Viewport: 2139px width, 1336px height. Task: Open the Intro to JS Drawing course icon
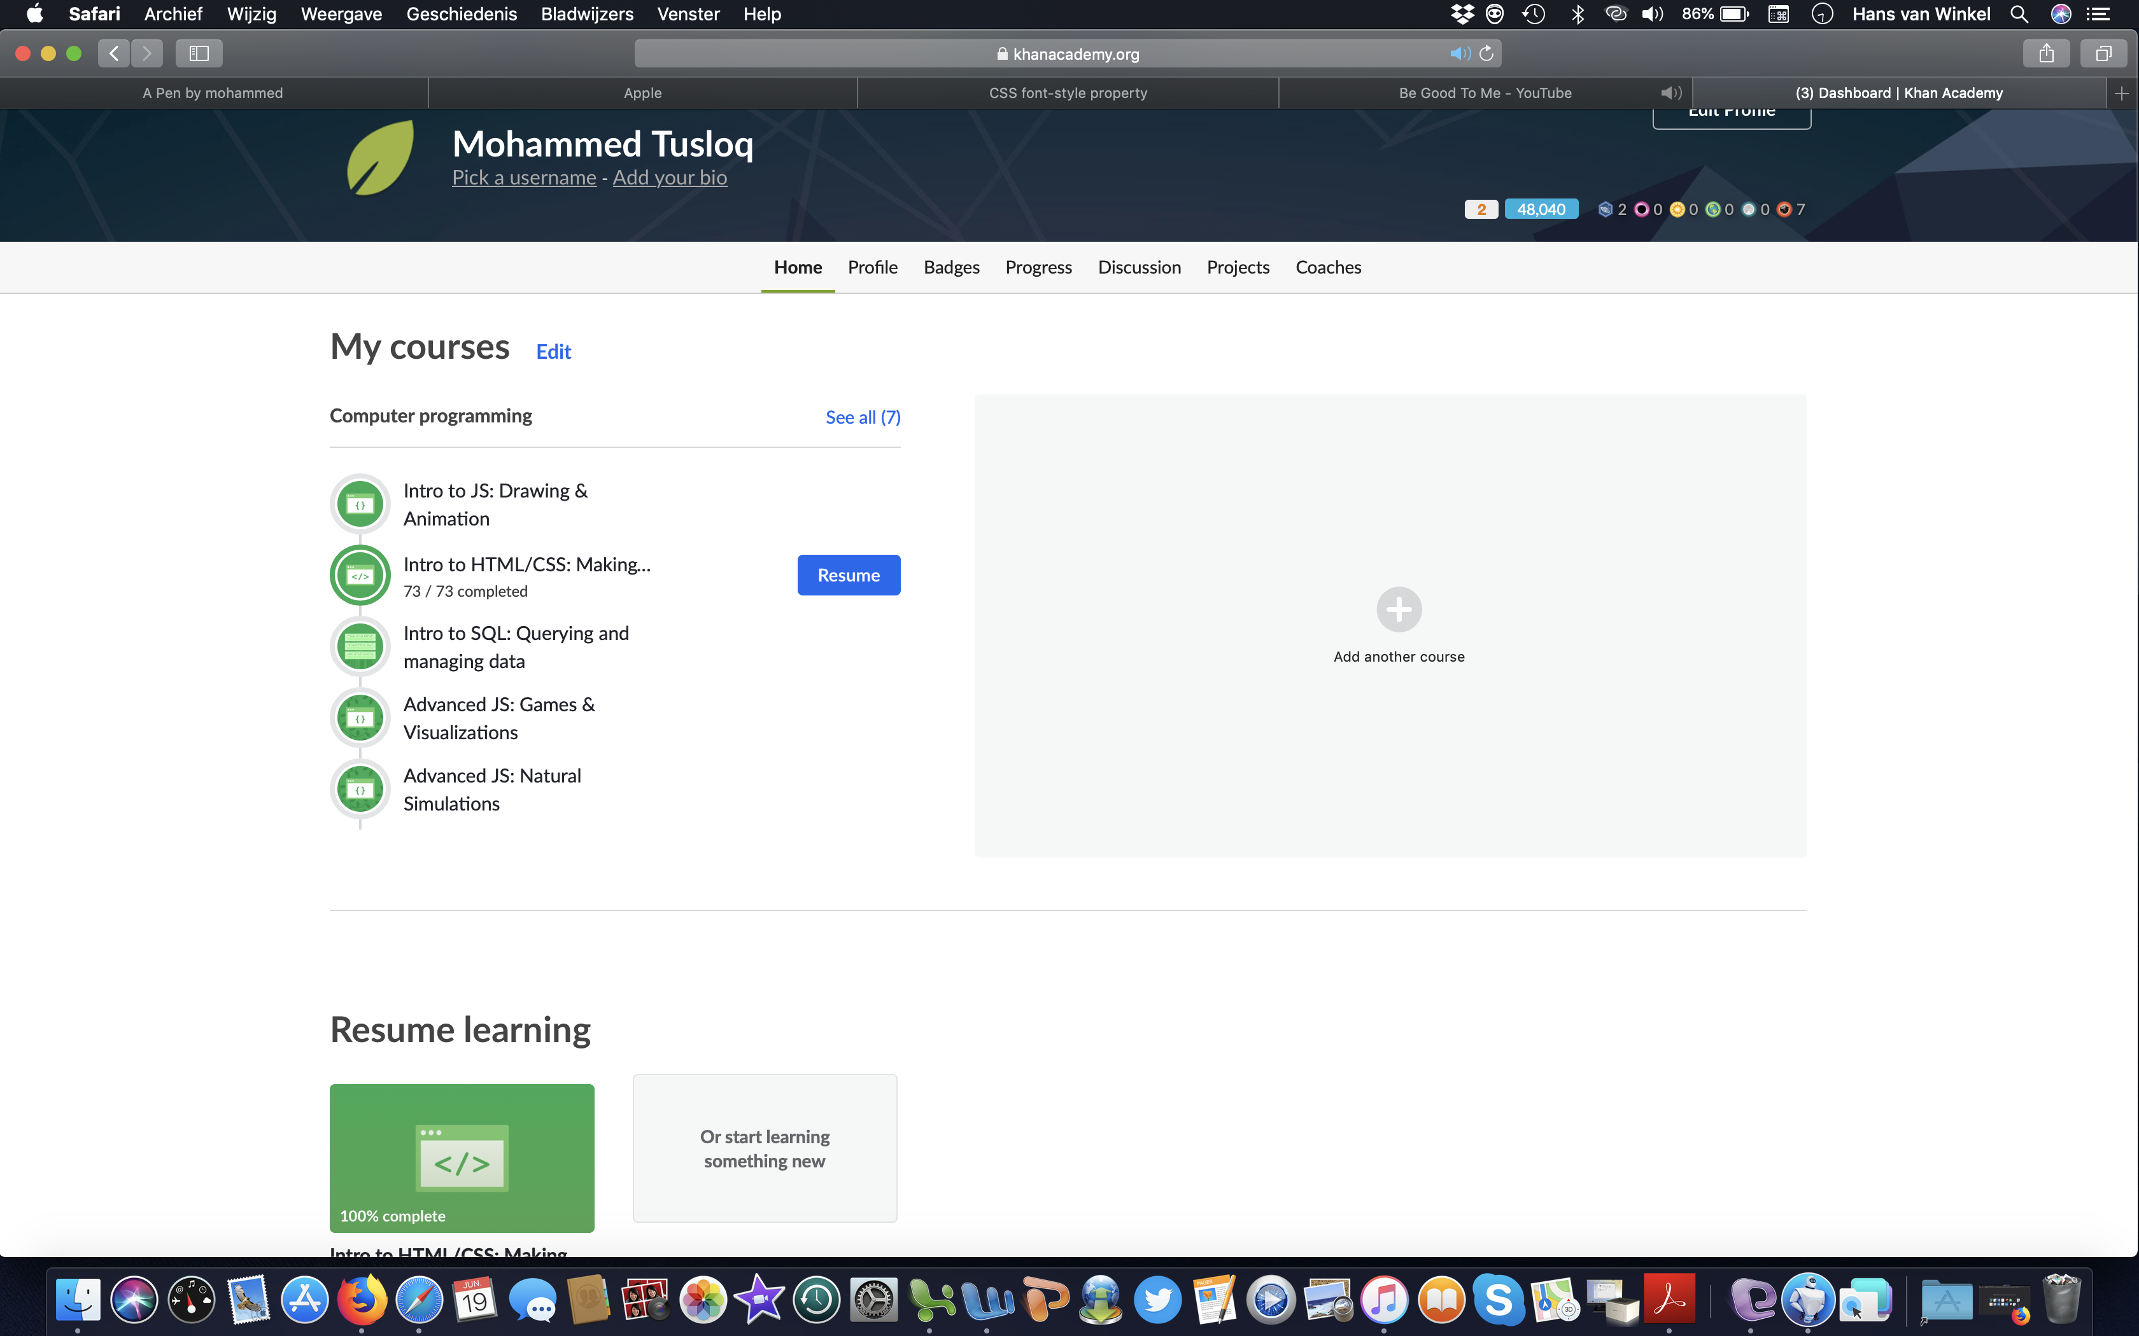[360, 504]
